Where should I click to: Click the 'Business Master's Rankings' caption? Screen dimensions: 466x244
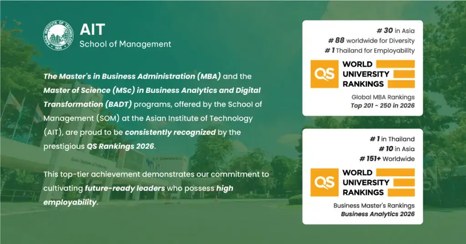(x=374, y=205)
